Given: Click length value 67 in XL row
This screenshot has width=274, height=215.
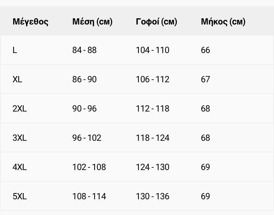Looking at the screenshot, I should coord(205,79).
